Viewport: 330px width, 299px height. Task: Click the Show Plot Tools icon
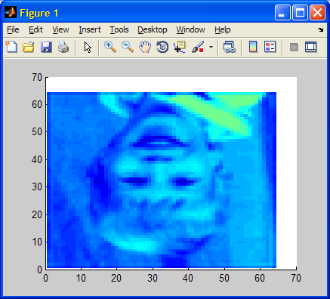[x=310, y=47]
